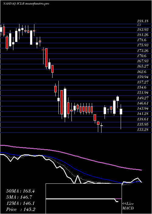The height and width of the screenshot is (214, 152).
Task: Click the 167.93 price level label
Action: [x=143, y=61]
